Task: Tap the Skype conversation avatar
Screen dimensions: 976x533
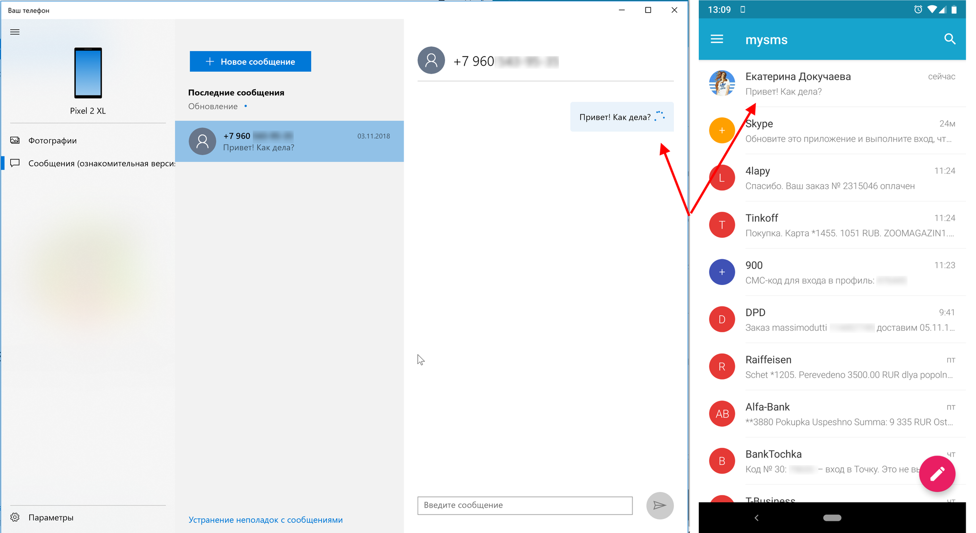Action: point(721,131)
